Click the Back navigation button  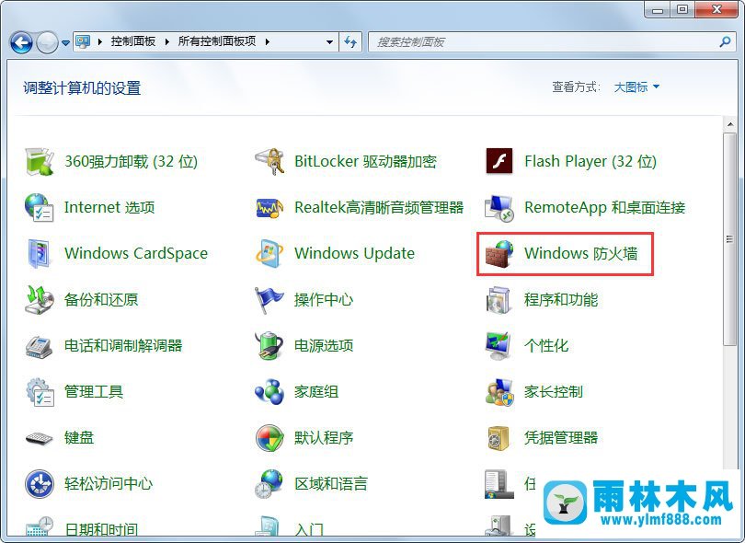click(21, 42)
